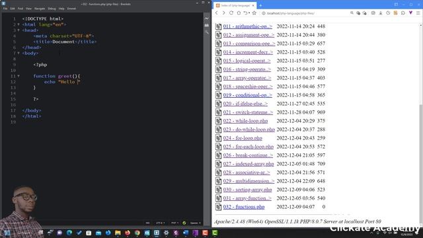The width and height of the screenshot is (423, 238).
Task: Open the 024 - for-loop.php link
Action: click(243, 138)
